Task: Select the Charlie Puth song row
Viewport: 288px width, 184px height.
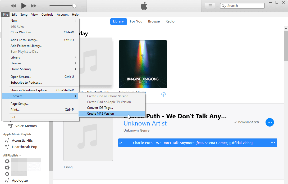Action: pos(198,143)
